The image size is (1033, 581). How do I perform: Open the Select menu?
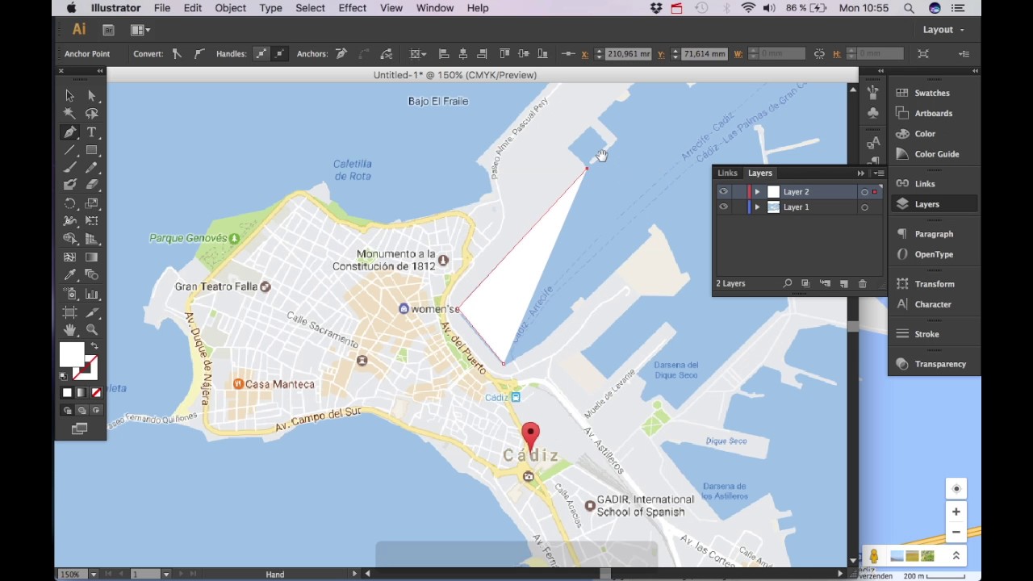pos(310,8)
